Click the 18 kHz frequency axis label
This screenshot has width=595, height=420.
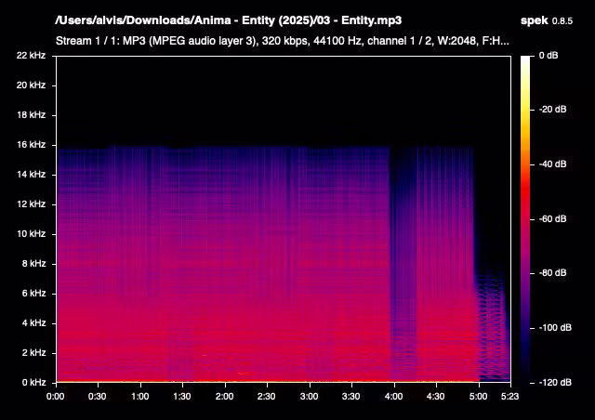[31, 114]
